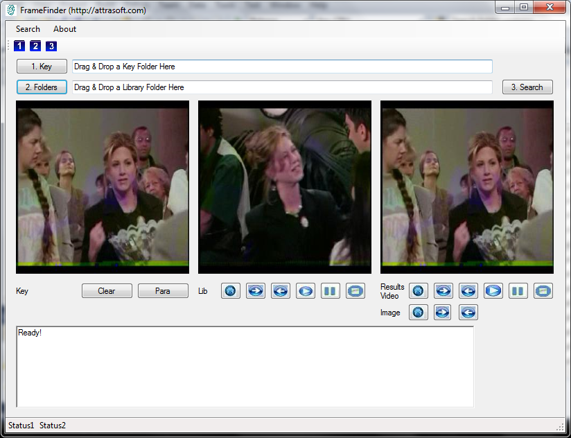The height and width of the screenshot is (438, 571).
Task: Open the Search menu
Action: point(28,29)
